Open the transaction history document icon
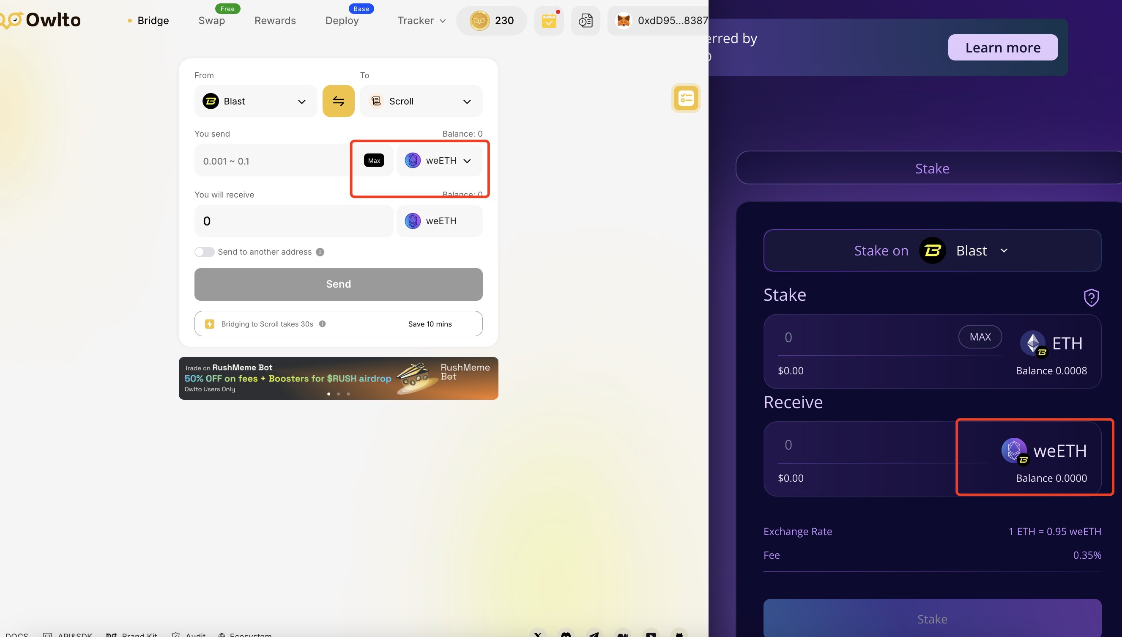 585,21
